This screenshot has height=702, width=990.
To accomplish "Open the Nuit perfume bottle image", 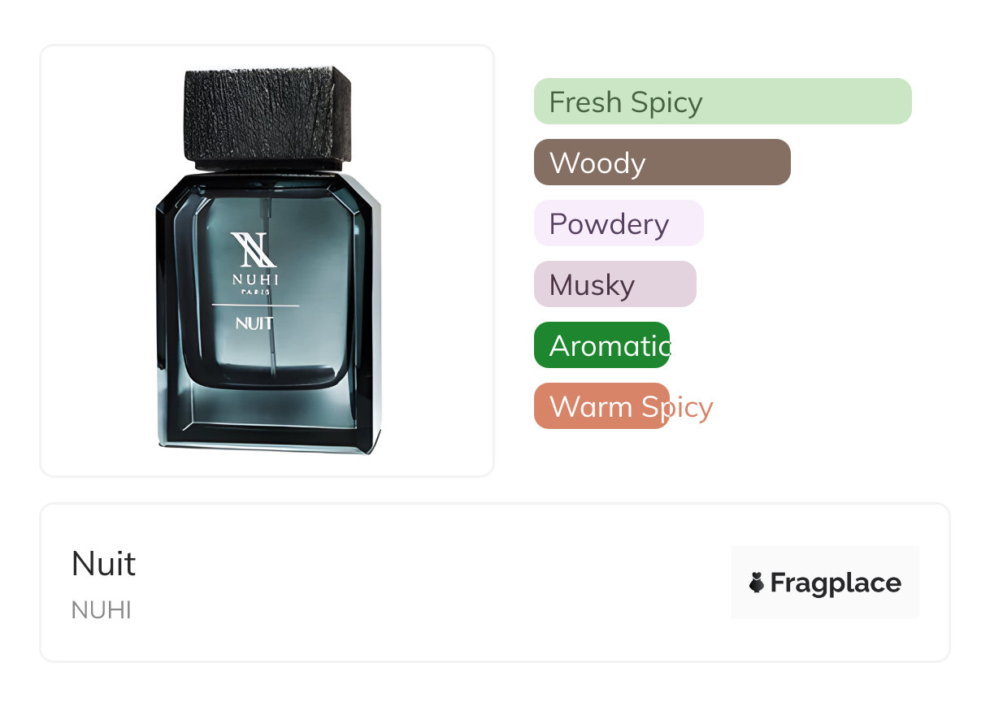I will pyautogui.click(x=267, y=261).
